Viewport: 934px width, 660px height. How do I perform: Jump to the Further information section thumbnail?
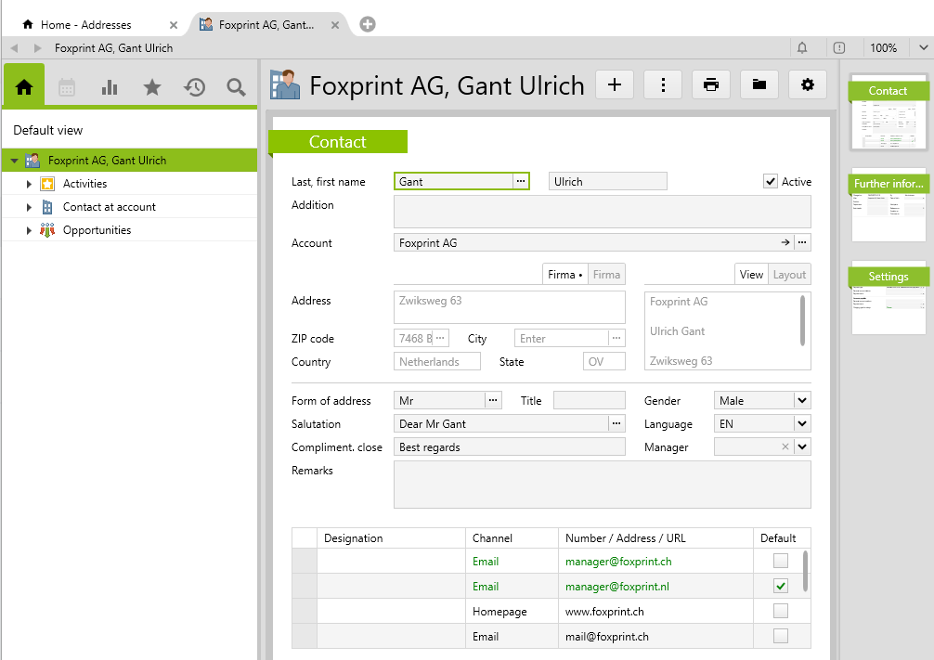pyautogui.click(x=889, y=205)
